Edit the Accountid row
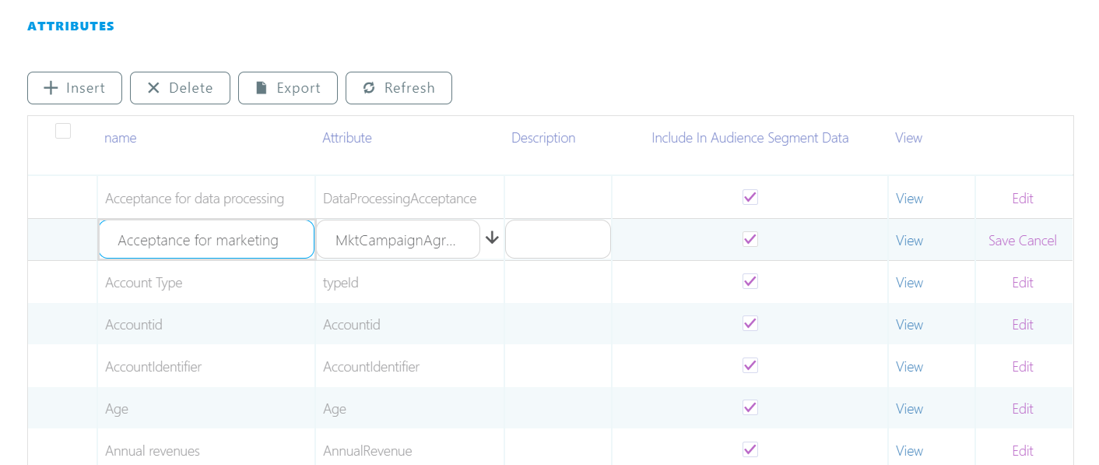The image size is (1099, 465). pyautogui.click(x=1023, y=325)
